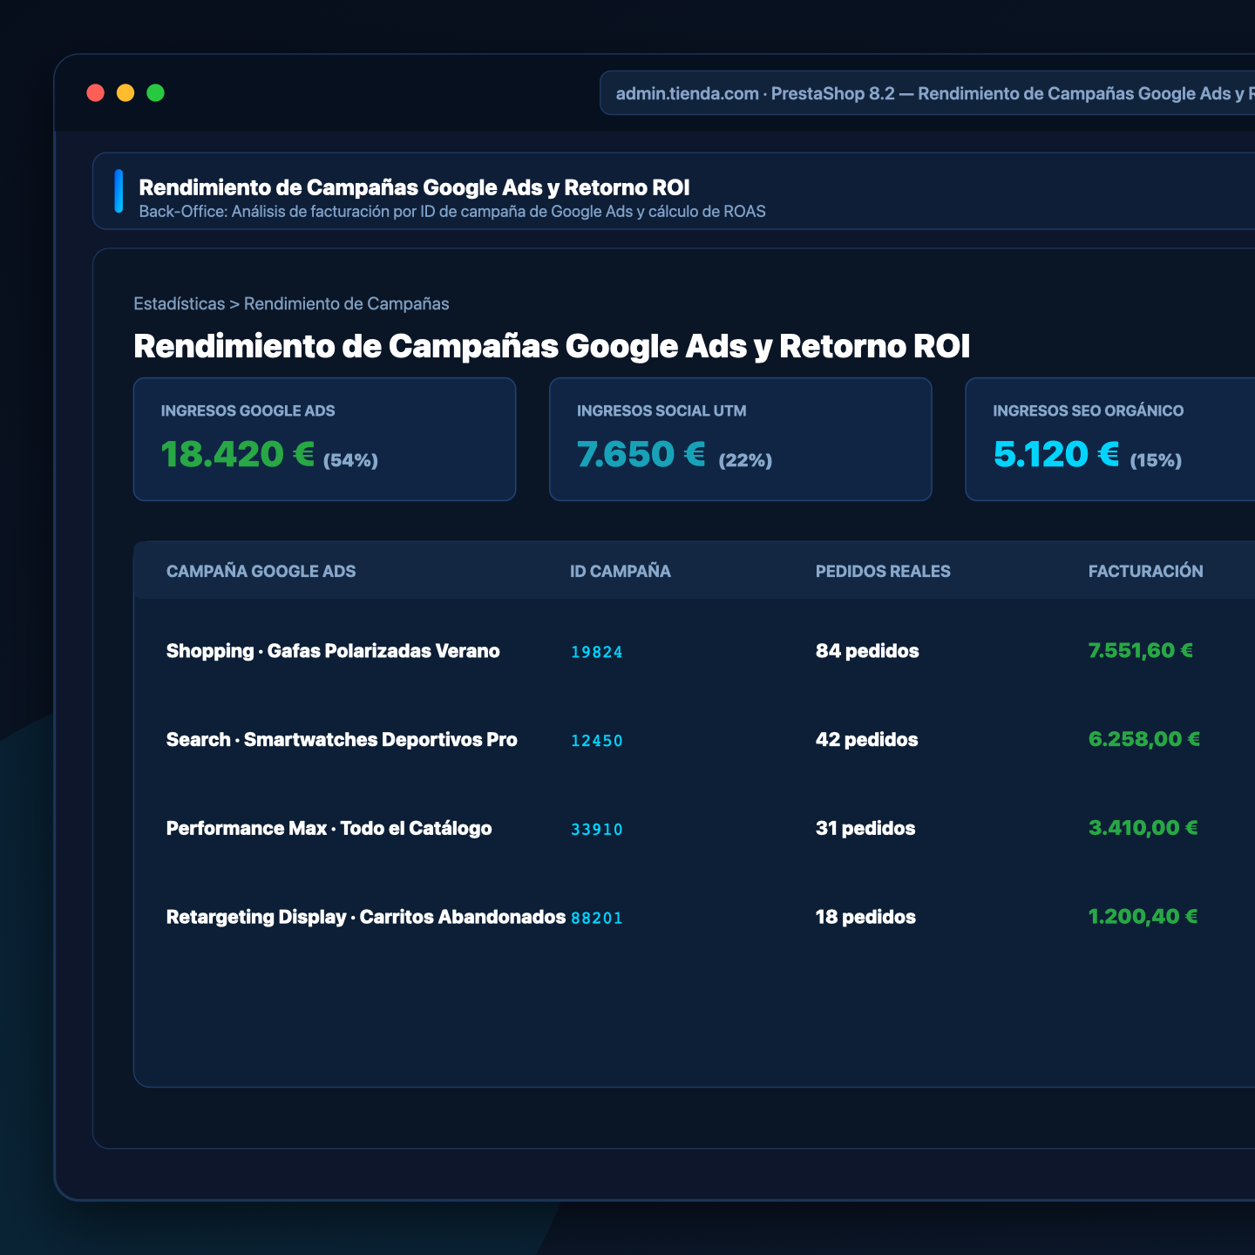1255x1255 pixels.
Task: Click the yellow minimize window dot
Action: (x=125, y=92)
